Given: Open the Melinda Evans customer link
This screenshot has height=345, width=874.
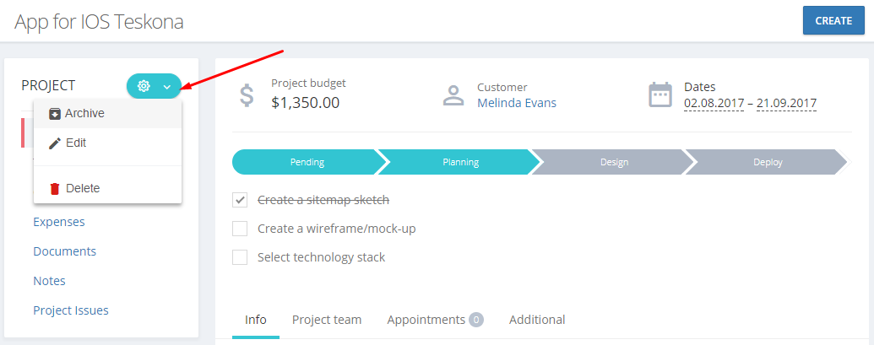Looking at the screenshot, I should tap(517, 103).
